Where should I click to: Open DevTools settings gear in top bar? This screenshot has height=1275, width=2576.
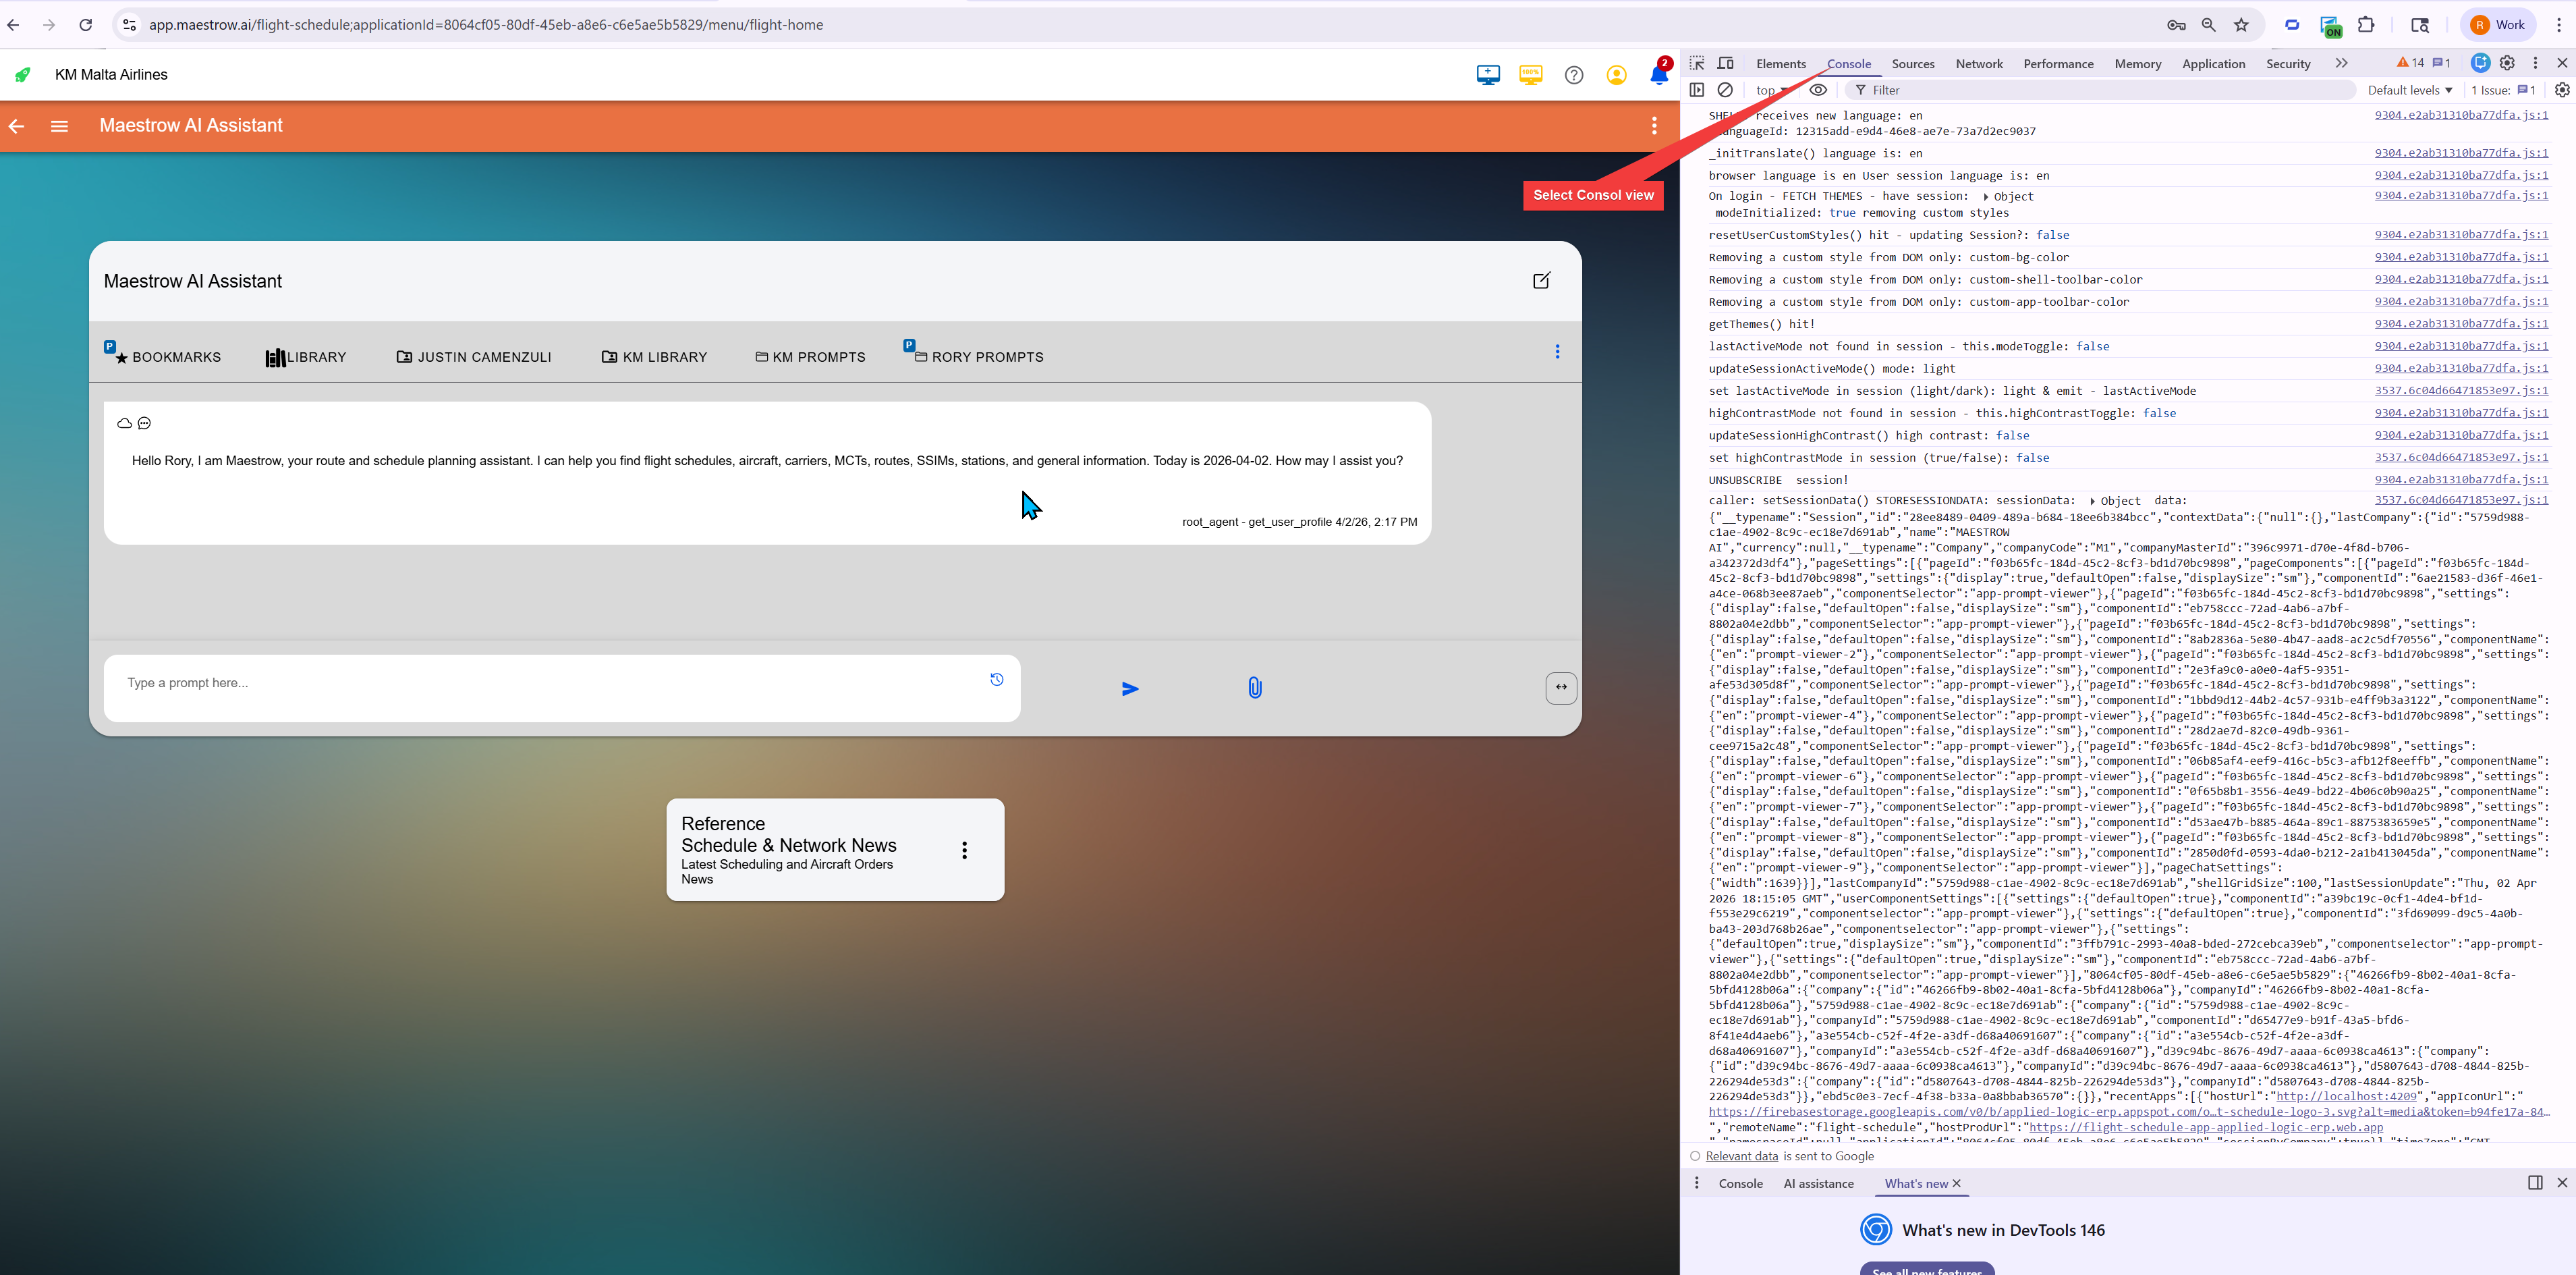pyautogui.click(x=2507, y=63)
